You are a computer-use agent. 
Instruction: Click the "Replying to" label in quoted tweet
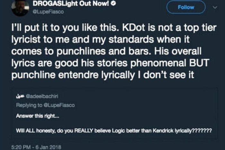[x=27, y=105]
